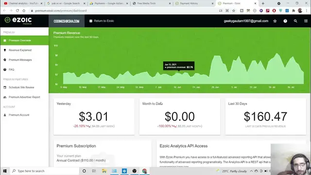This screenshot has height=175, width=311.
Task: Switch to Payment History tab
Action: click(x=194, y=3)
